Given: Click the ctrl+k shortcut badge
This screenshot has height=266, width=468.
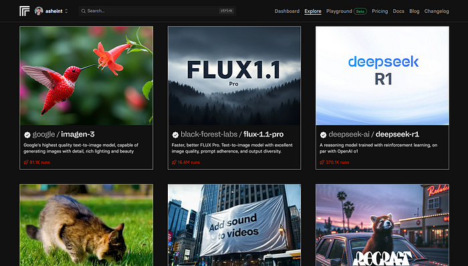Looking at the screenshot, I should 227,11.
